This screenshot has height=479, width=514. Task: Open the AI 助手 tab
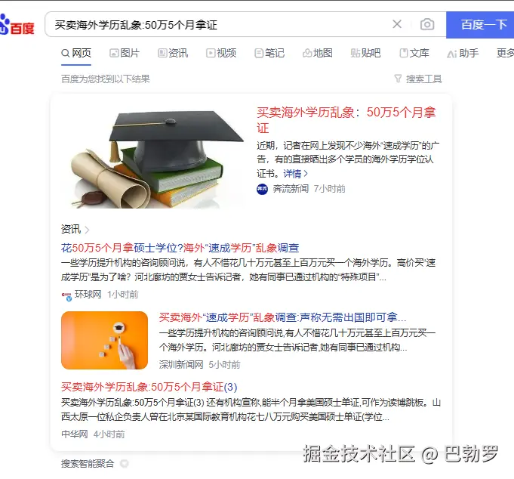click(x=463, y=53)
